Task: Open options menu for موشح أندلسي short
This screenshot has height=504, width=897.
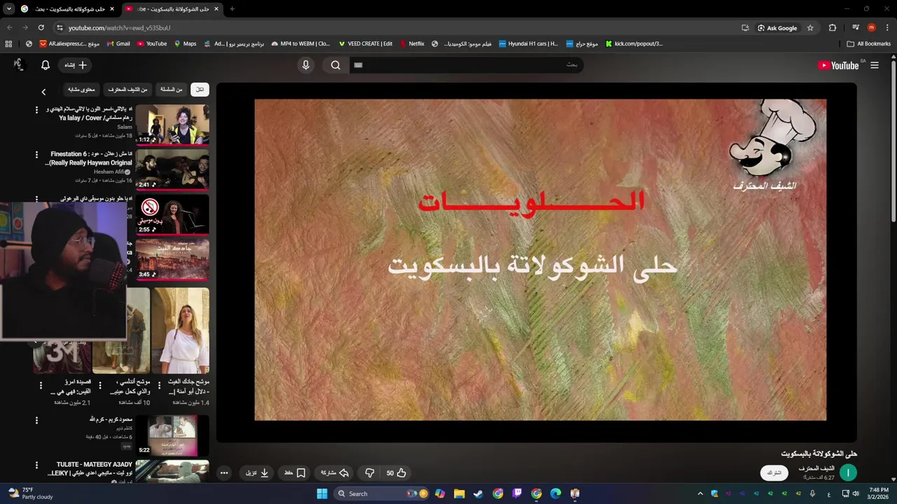Action: (x=100, y=386)
